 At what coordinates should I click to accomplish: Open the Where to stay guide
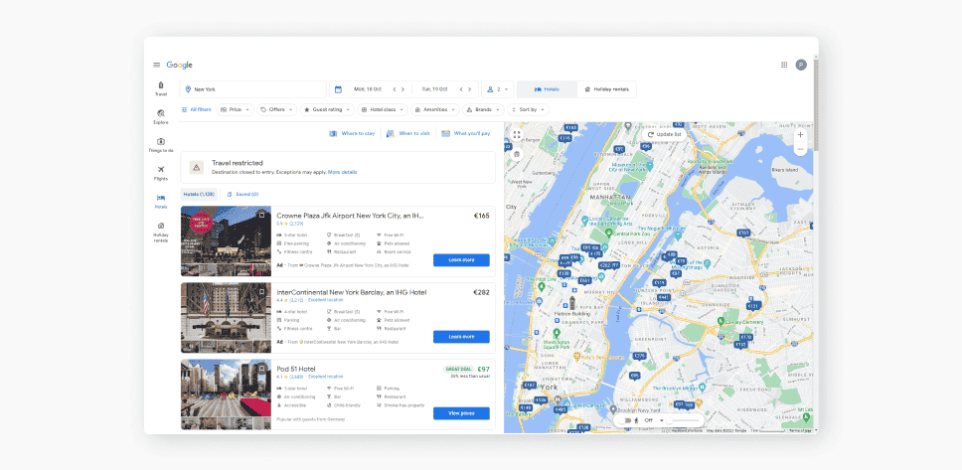[x=352, y=133]
